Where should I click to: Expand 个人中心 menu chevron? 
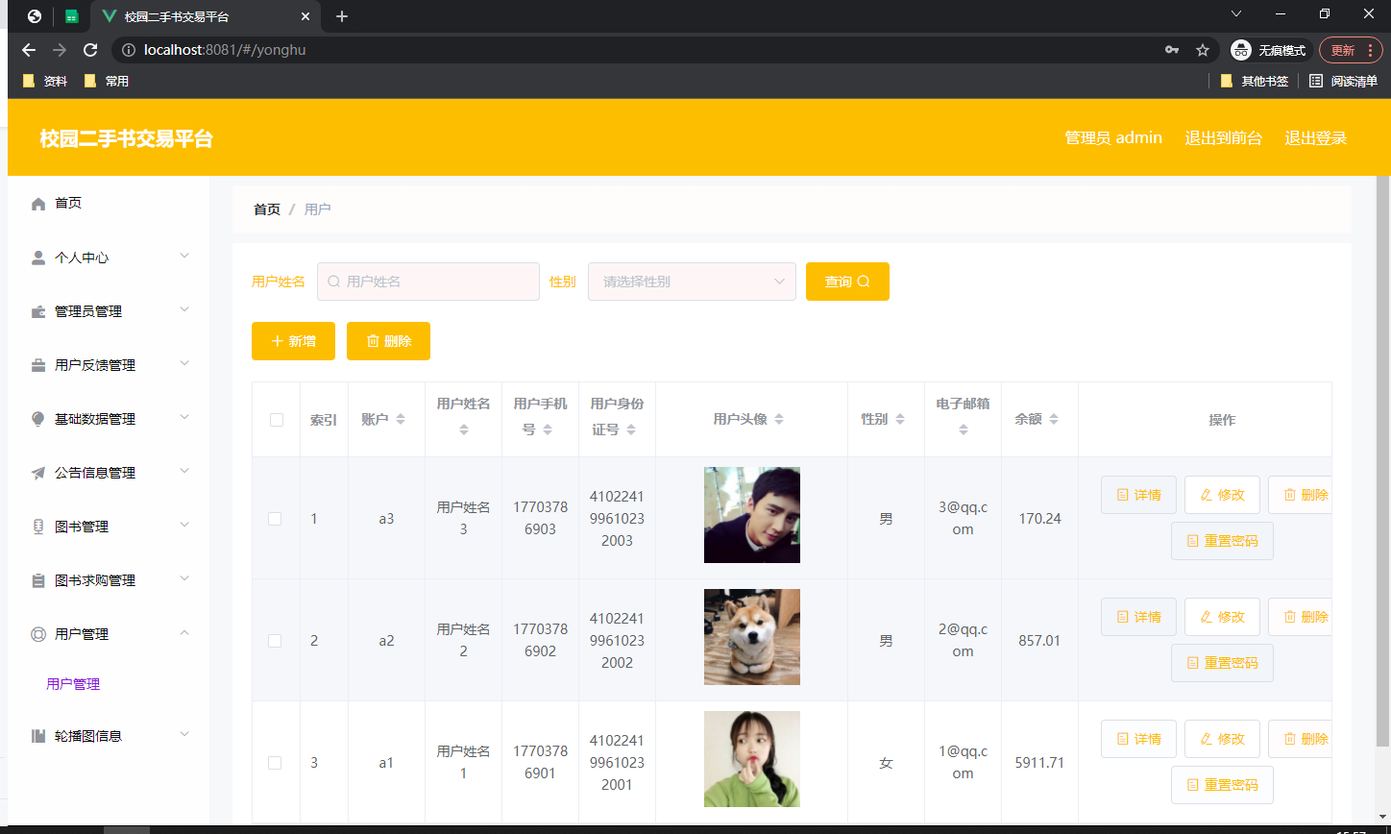pos(184,256)
